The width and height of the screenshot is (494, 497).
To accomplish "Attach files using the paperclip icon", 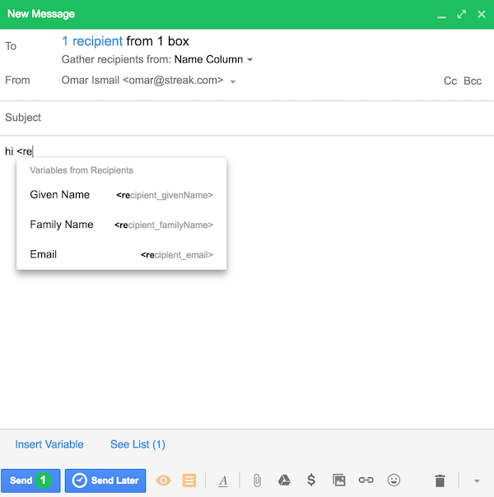I will coord(257,481).
